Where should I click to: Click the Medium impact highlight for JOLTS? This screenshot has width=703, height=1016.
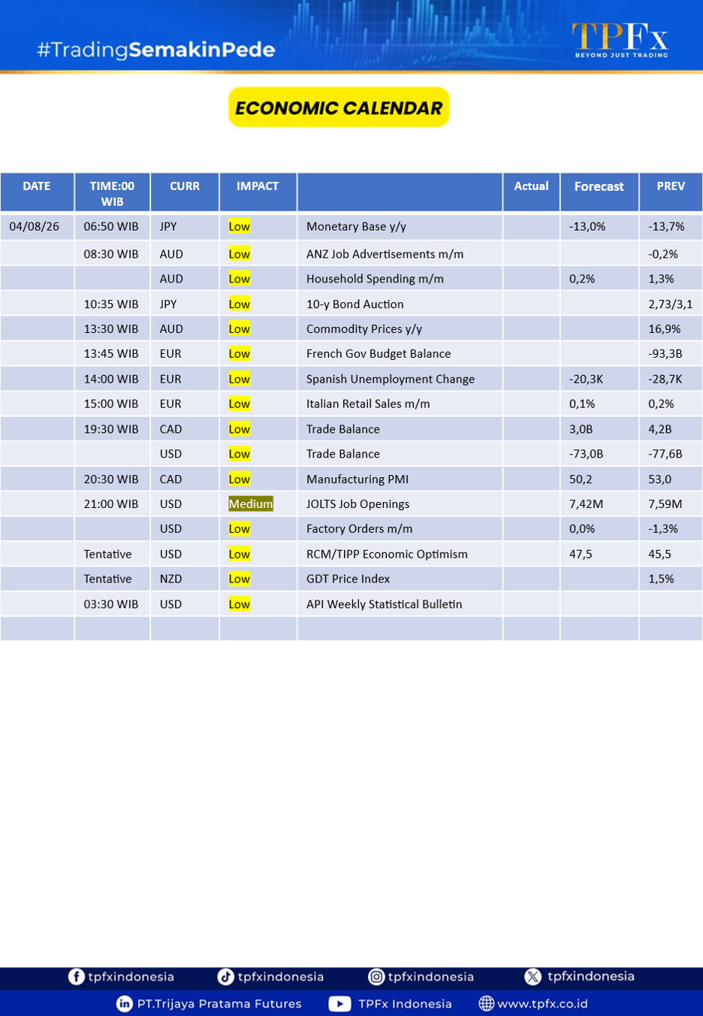251,503
